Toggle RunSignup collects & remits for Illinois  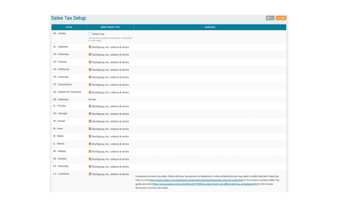click(x=90, y=144)
